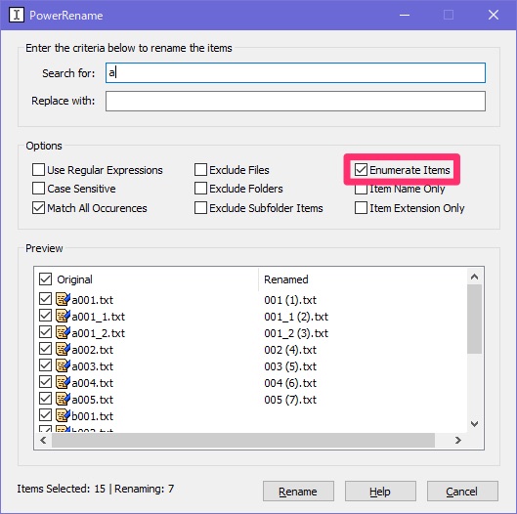Check Exclude Subfolder Items
Viewport: 517px width, 514px height.
pyautogui.click(x=200, y=208)
